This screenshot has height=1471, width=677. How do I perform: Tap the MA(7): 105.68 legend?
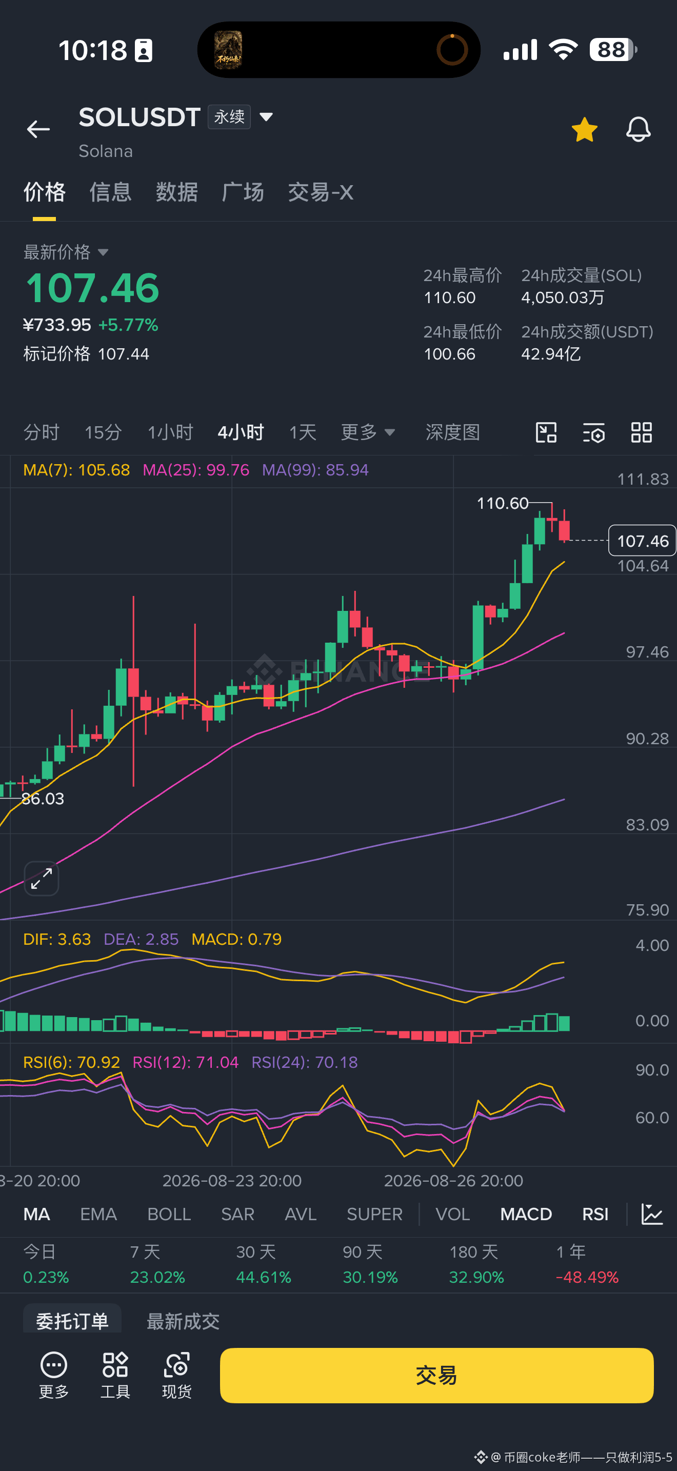[76, 470]
